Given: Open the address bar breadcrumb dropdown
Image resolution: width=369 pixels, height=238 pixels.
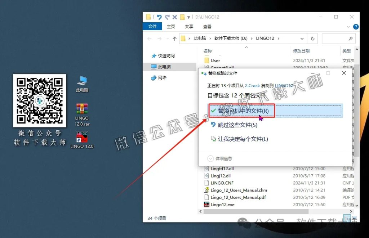Looking at the screenshot, I should 302,38.
